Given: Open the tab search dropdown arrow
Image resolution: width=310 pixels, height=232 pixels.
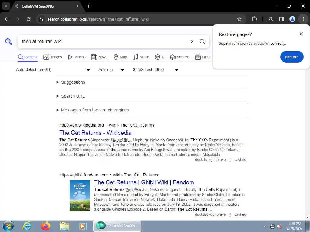Looking at the screenshot, I should pyautogui.click(x=6, y=6).
